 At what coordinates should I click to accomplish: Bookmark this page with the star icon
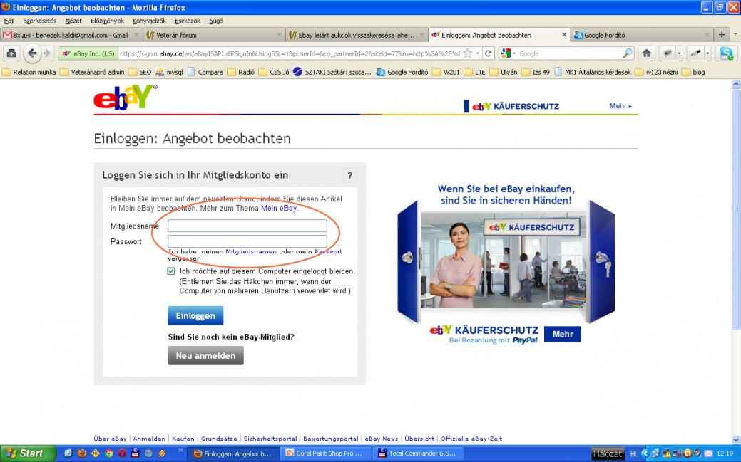468,53
